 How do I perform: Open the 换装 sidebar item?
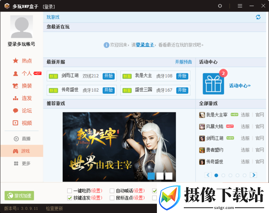point(22,86)
